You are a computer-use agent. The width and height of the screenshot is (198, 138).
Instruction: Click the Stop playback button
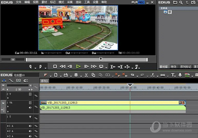point(55,66)
